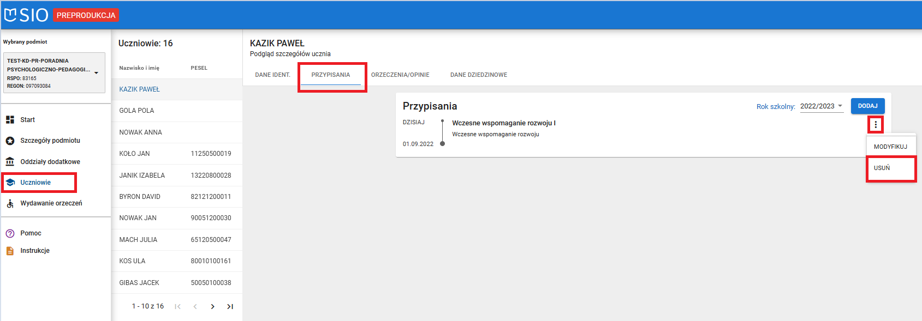Viewport: 922px width, 321px height.
Task: Expand the selected entity dropdown
Action: coord(96,73)
